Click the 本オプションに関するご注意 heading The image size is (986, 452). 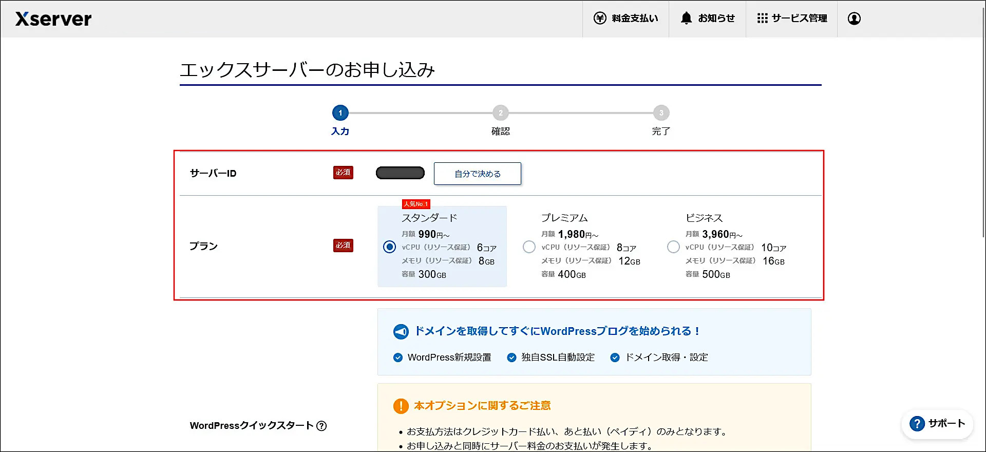point(482,406)
